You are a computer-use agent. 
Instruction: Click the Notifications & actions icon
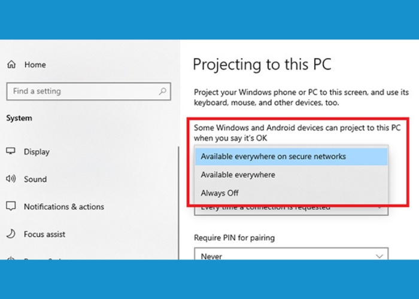point(11,207)
